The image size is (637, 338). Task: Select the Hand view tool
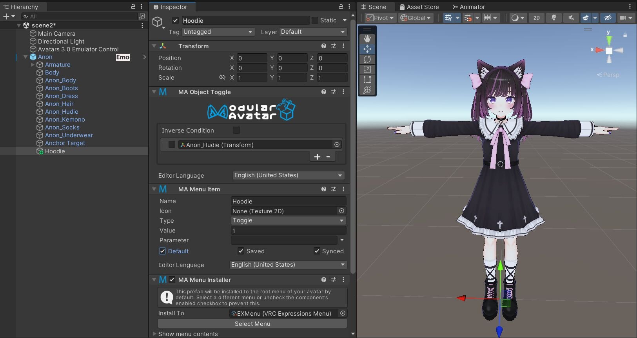point(367,38)
